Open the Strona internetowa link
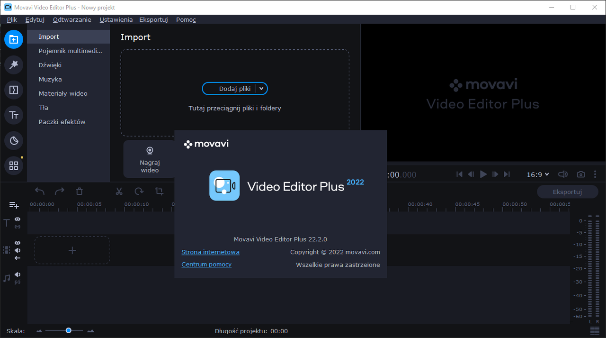Screen dimensions: 606x338 pos(210,252)
